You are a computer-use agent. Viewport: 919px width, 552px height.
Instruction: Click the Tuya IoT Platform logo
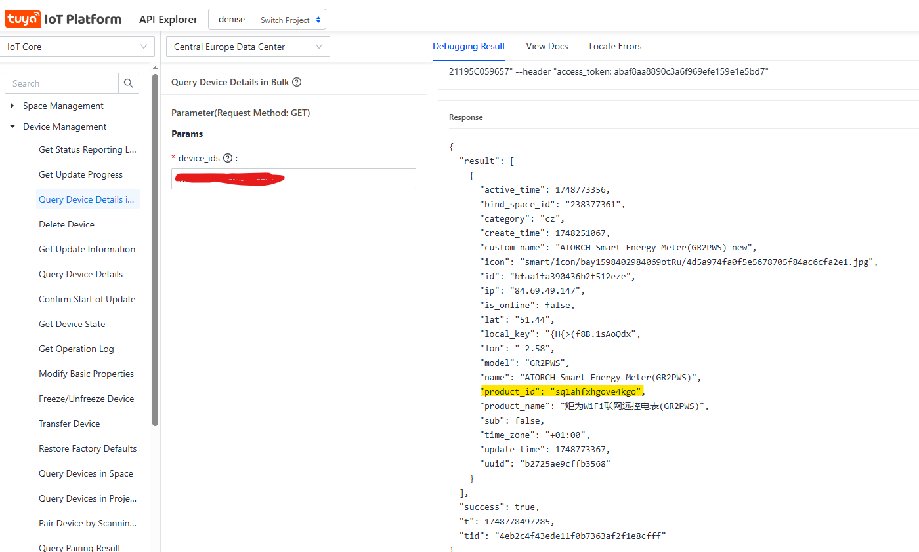[x=63, y=19]
